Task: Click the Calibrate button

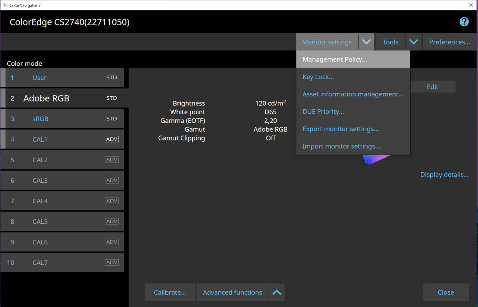Action: tap(170, 292)
